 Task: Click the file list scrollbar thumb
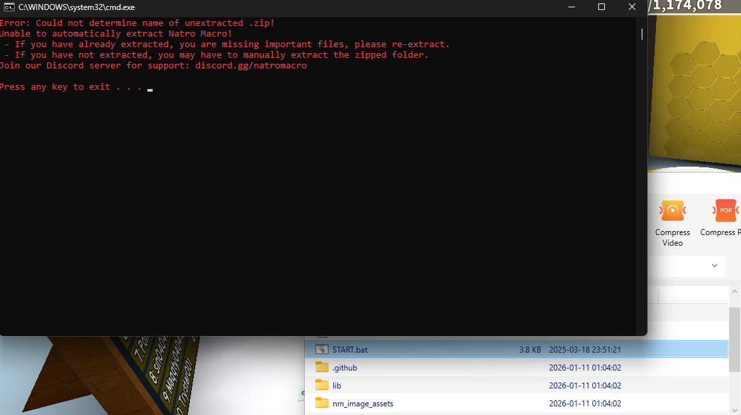click(x=734, y=339)
